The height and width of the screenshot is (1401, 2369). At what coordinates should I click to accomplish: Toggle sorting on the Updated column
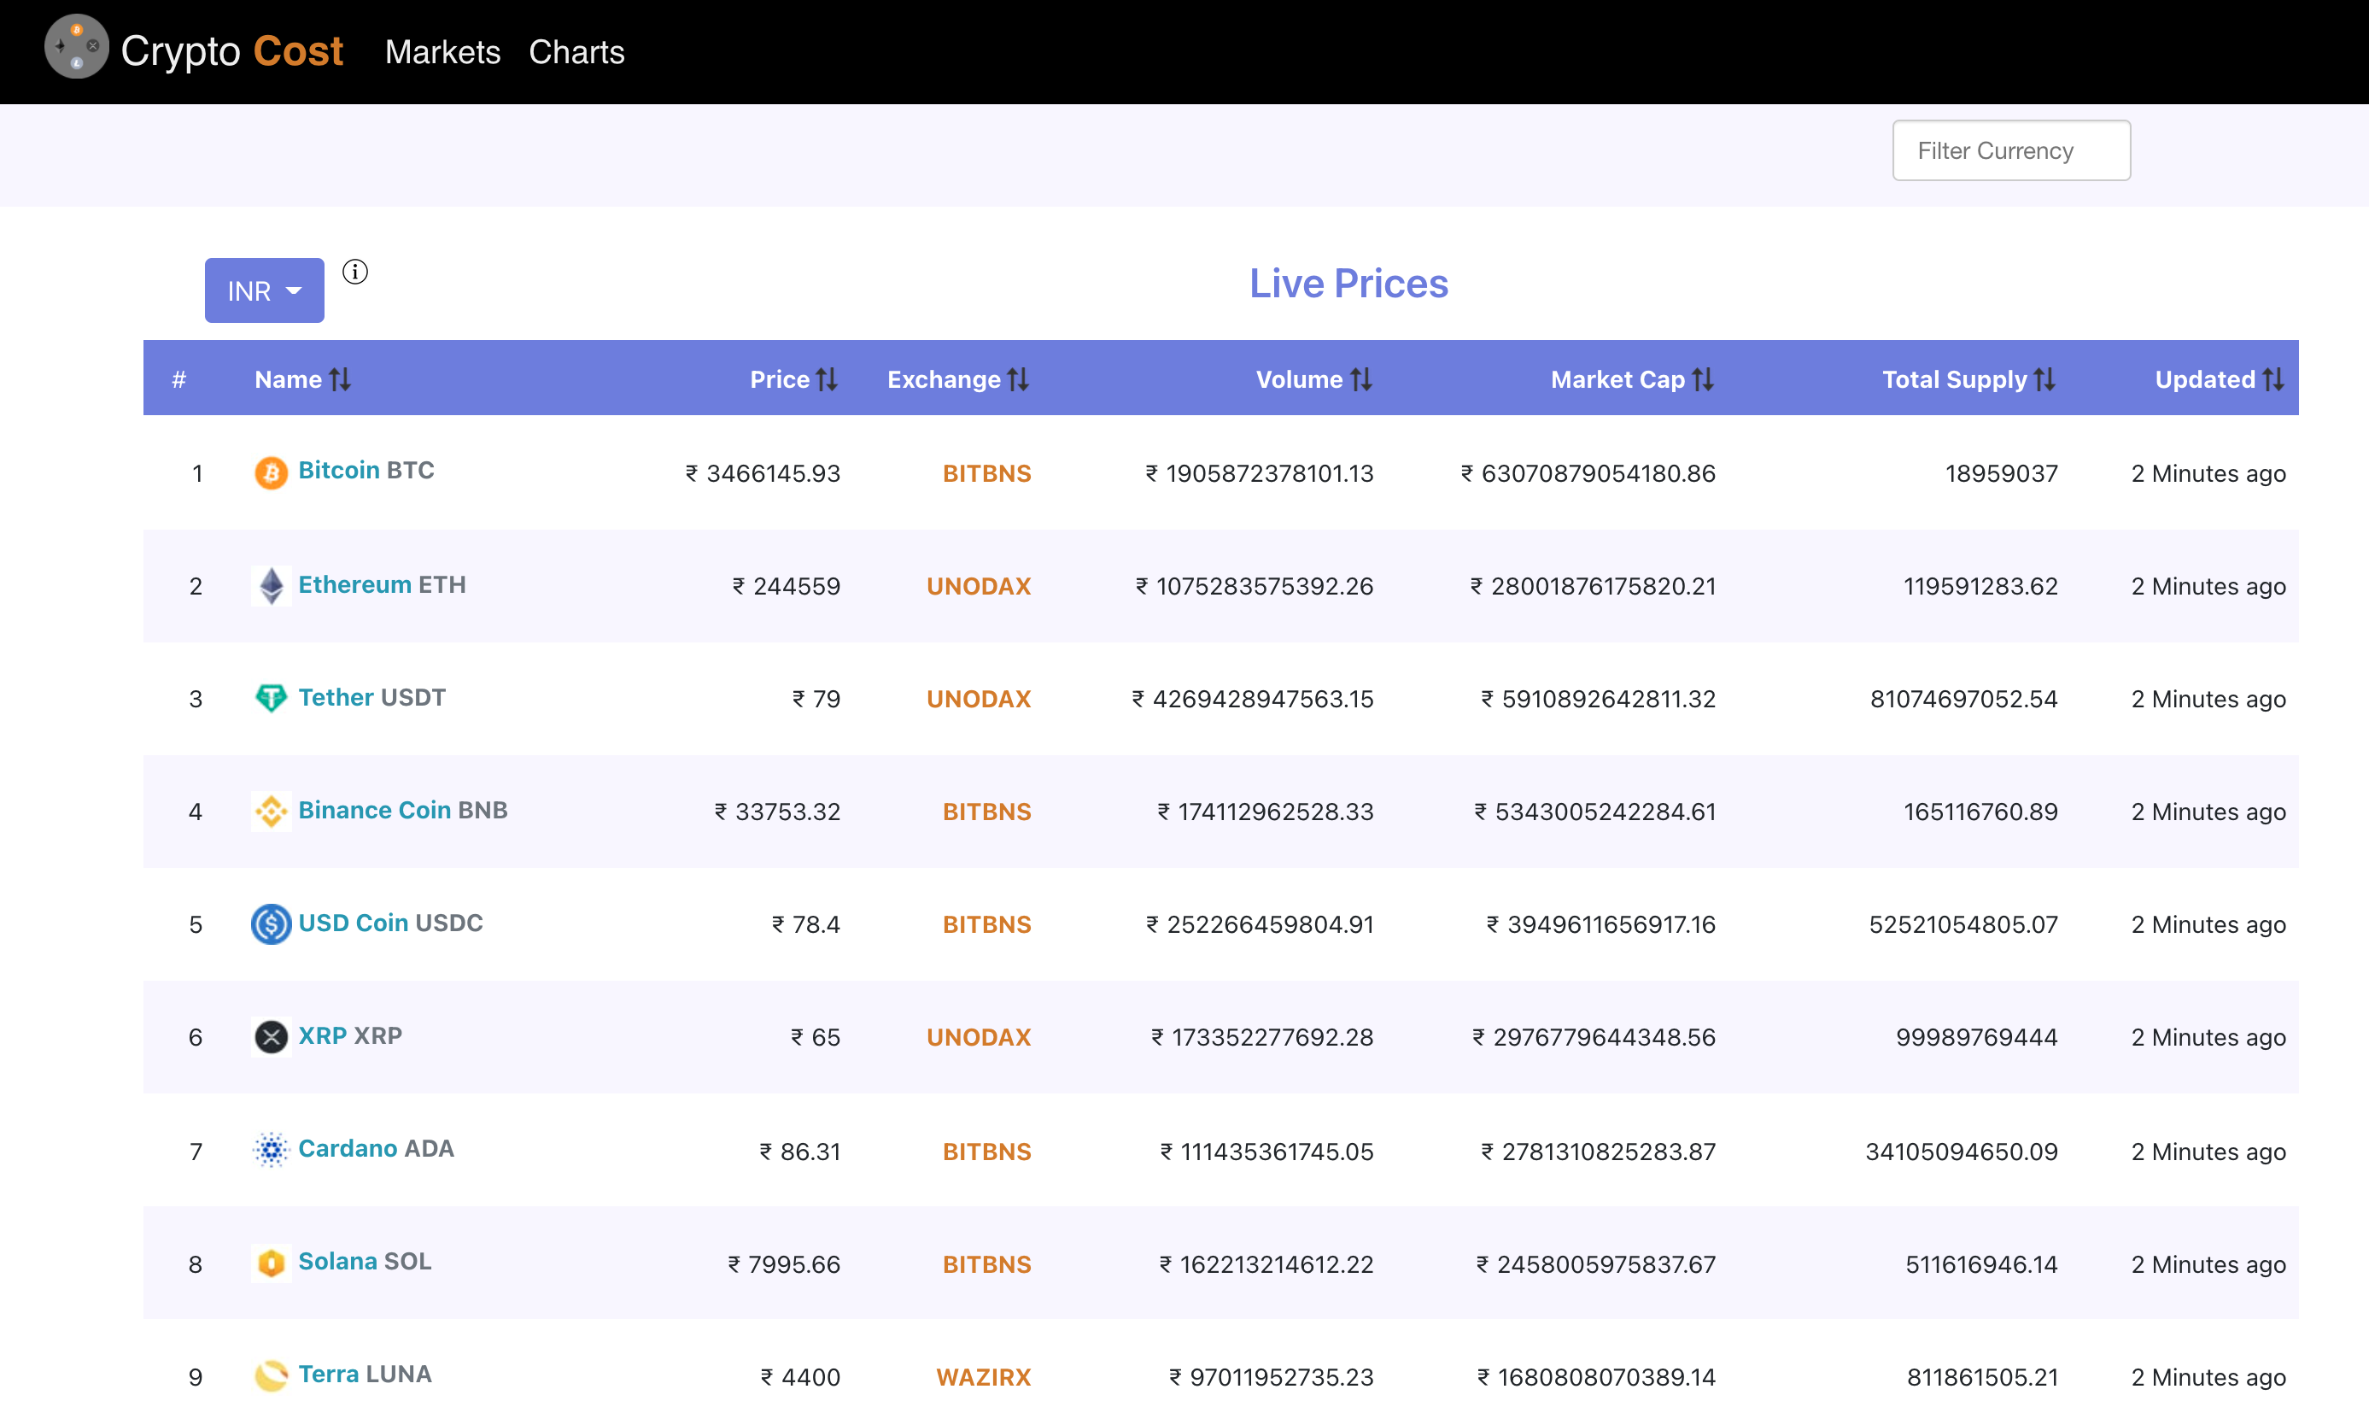point(2274,378)
